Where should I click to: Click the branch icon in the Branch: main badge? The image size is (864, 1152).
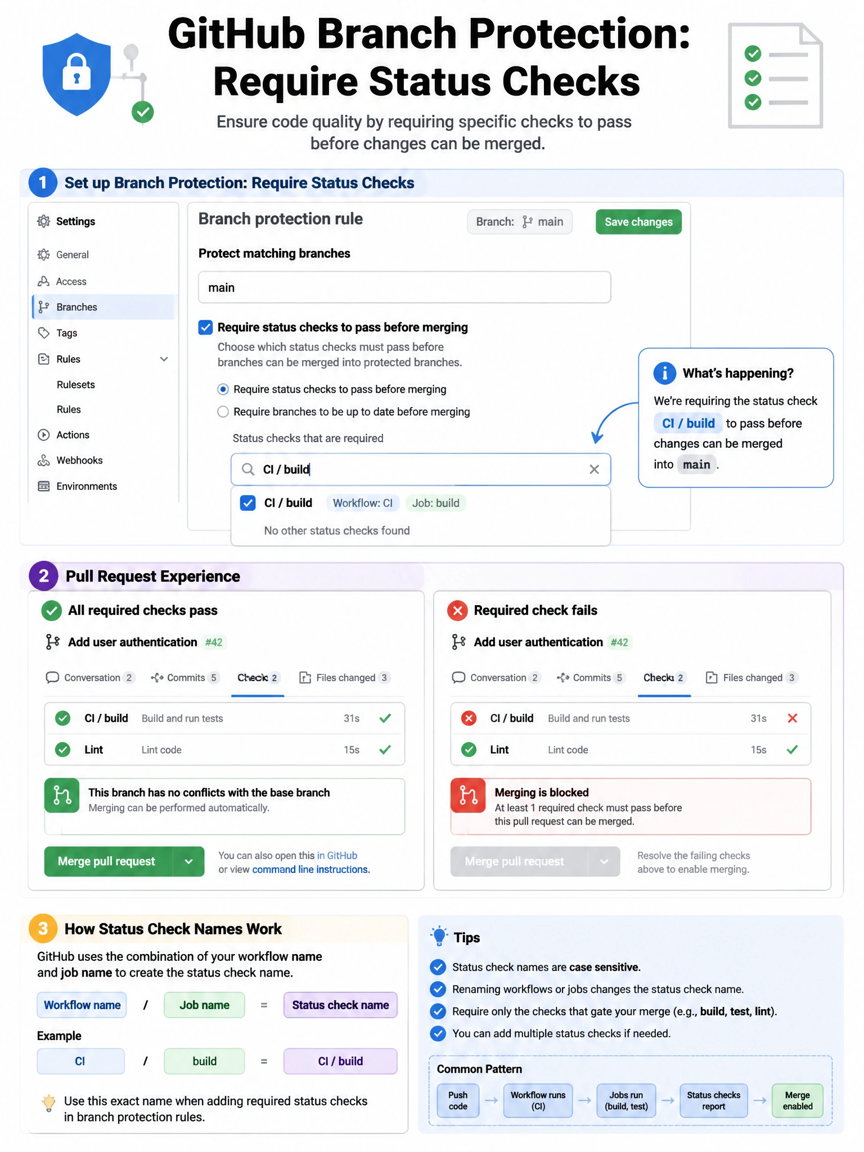pyautogui.click(x=527, y=222)
